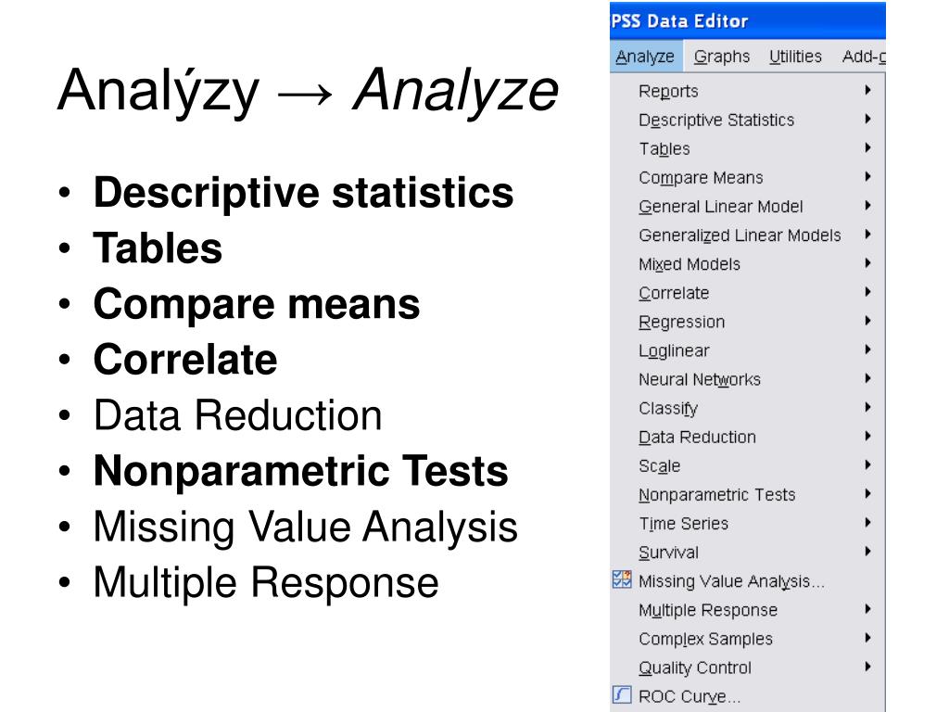This screenshot has height=712, width=949.
Task: Expand the Reports submenu arrow
Action: pyautogui.click(x=867, y=90)
